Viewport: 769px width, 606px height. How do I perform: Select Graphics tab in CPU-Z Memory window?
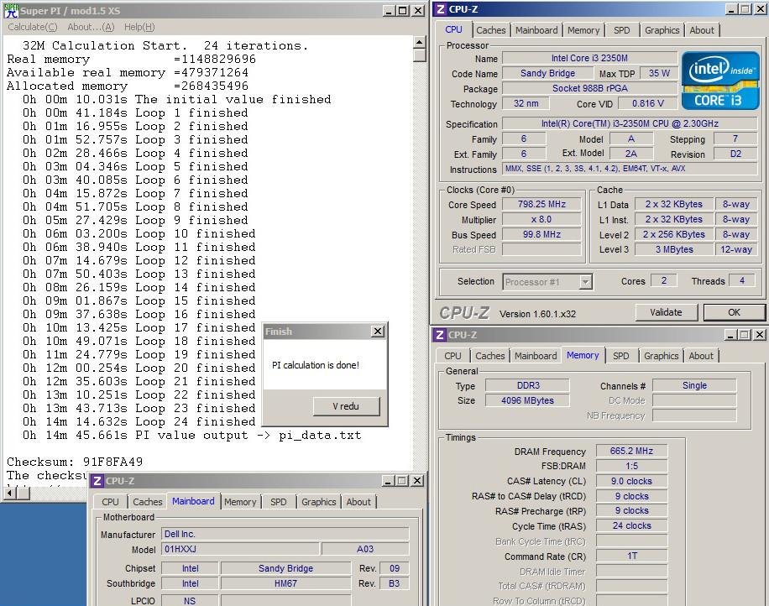(x=661, y=356)
